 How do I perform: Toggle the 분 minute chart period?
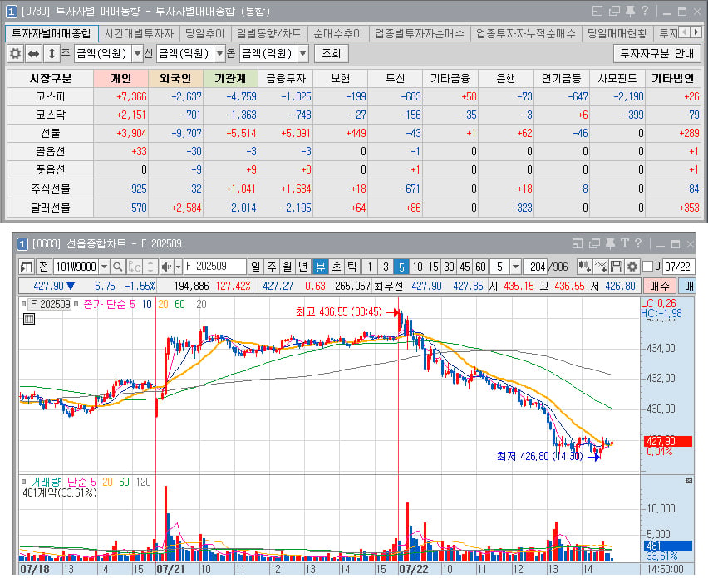coord(320,267)
